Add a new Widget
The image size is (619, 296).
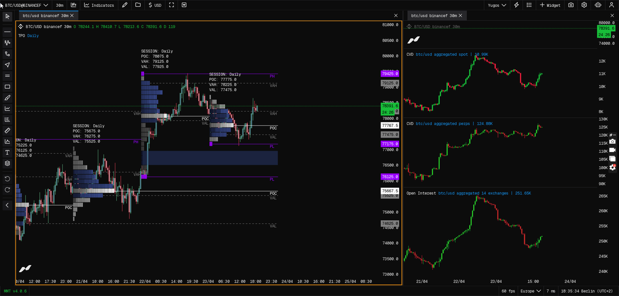point(550,5)
